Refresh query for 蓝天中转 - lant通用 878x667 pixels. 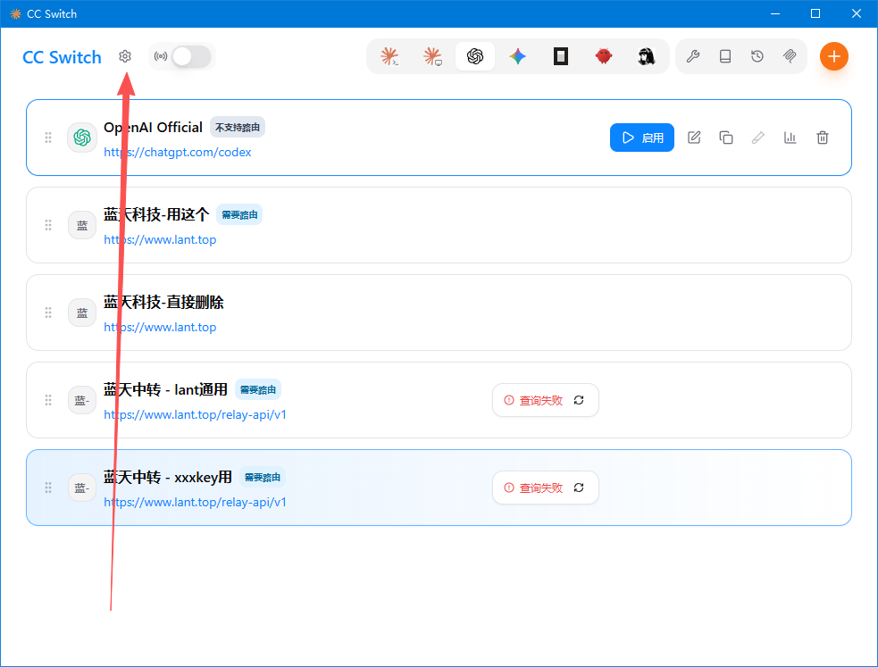[579, 400]
